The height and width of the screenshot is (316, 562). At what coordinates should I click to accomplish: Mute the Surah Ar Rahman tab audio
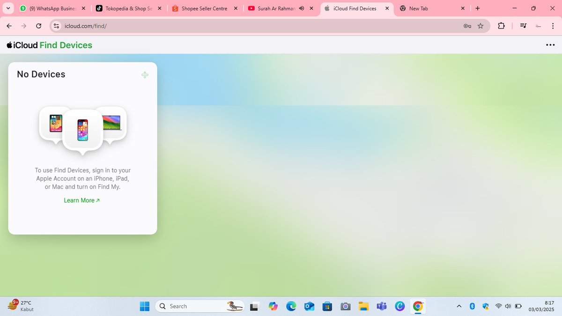[x=301, y=8]
